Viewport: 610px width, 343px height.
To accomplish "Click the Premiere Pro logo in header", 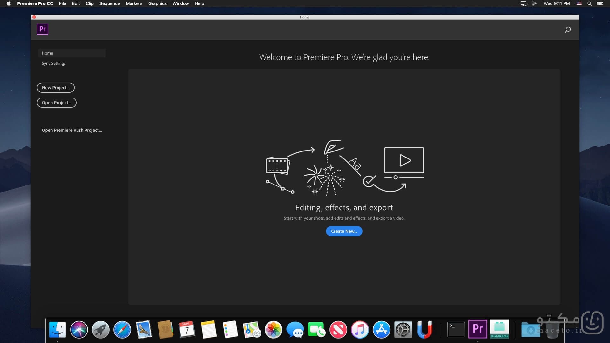I will (42, 29).
